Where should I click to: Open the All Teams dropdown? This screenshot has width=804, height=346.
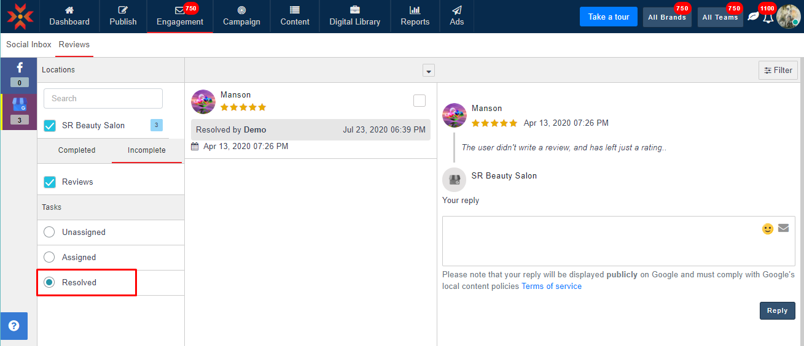[x=720, y=17]
